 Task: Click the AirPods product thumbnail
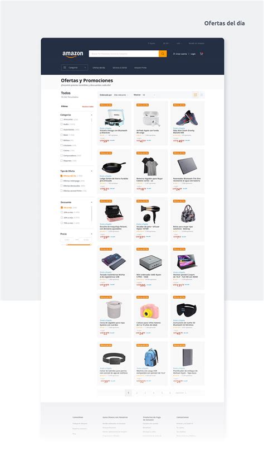tap(151, 118)
